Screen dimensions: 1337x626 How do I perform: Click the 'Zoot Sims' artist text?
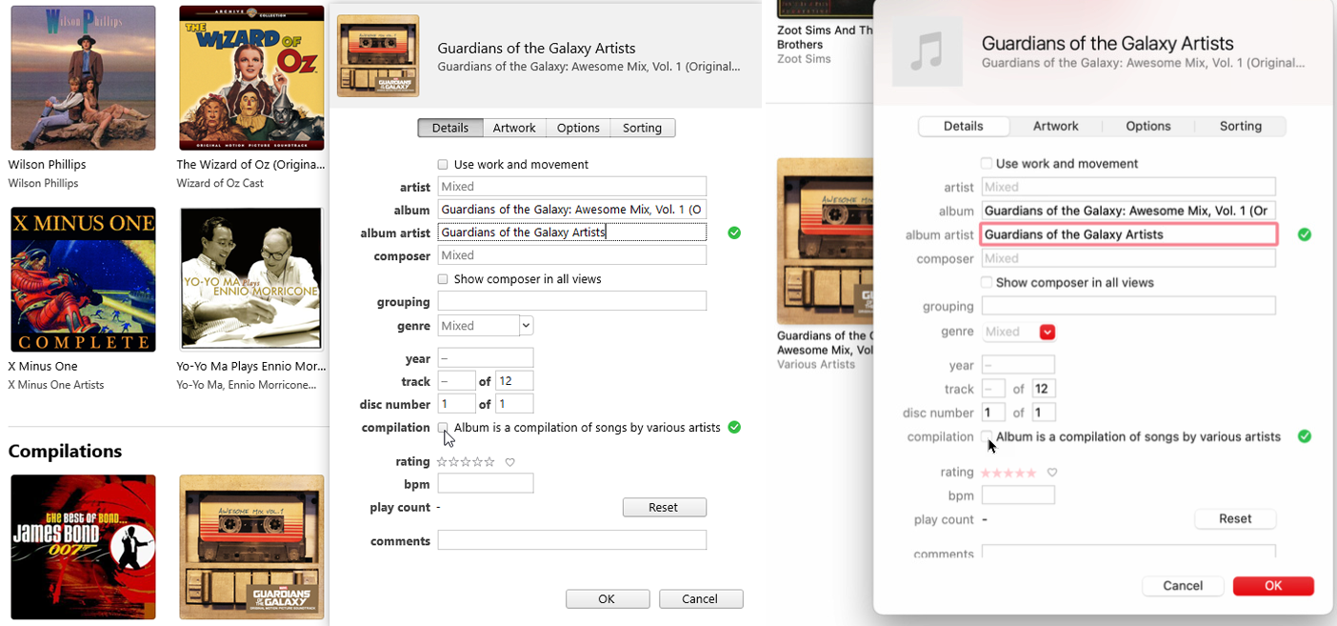click(x=804, y=59)
